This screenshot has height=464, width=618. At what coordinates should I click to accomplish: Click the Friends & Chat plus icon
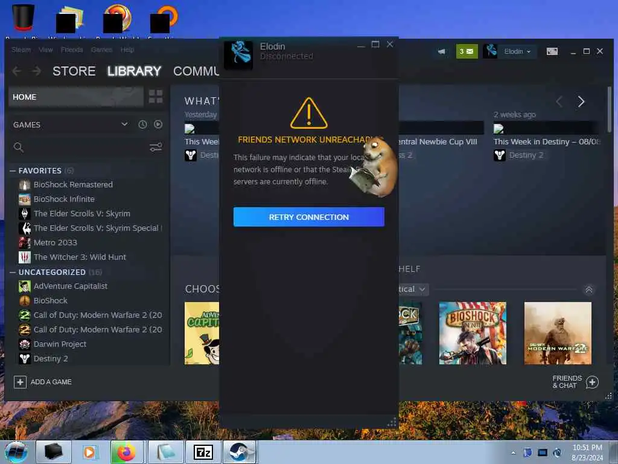pos(592,382)
